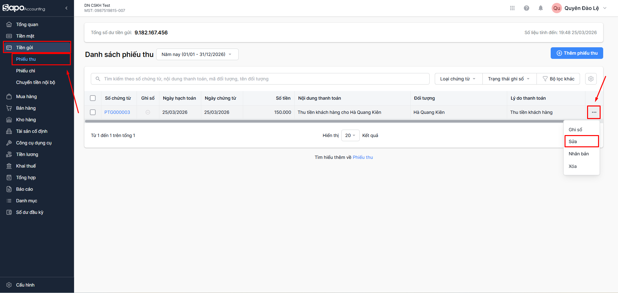Open table column settings gear
618x293 pixels.
[x=591, y=79]
